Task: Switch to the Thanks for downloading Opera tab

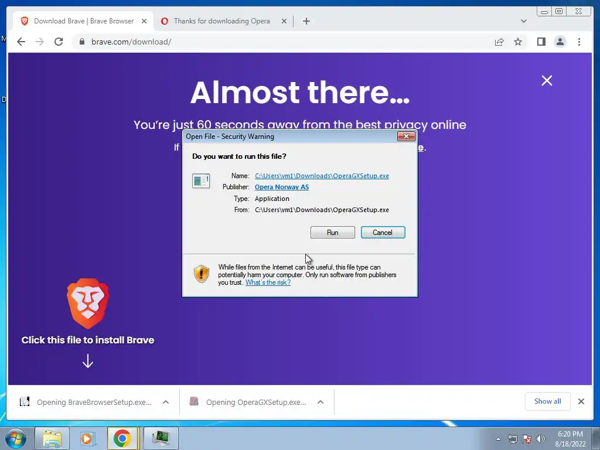Action: [222, 21]
